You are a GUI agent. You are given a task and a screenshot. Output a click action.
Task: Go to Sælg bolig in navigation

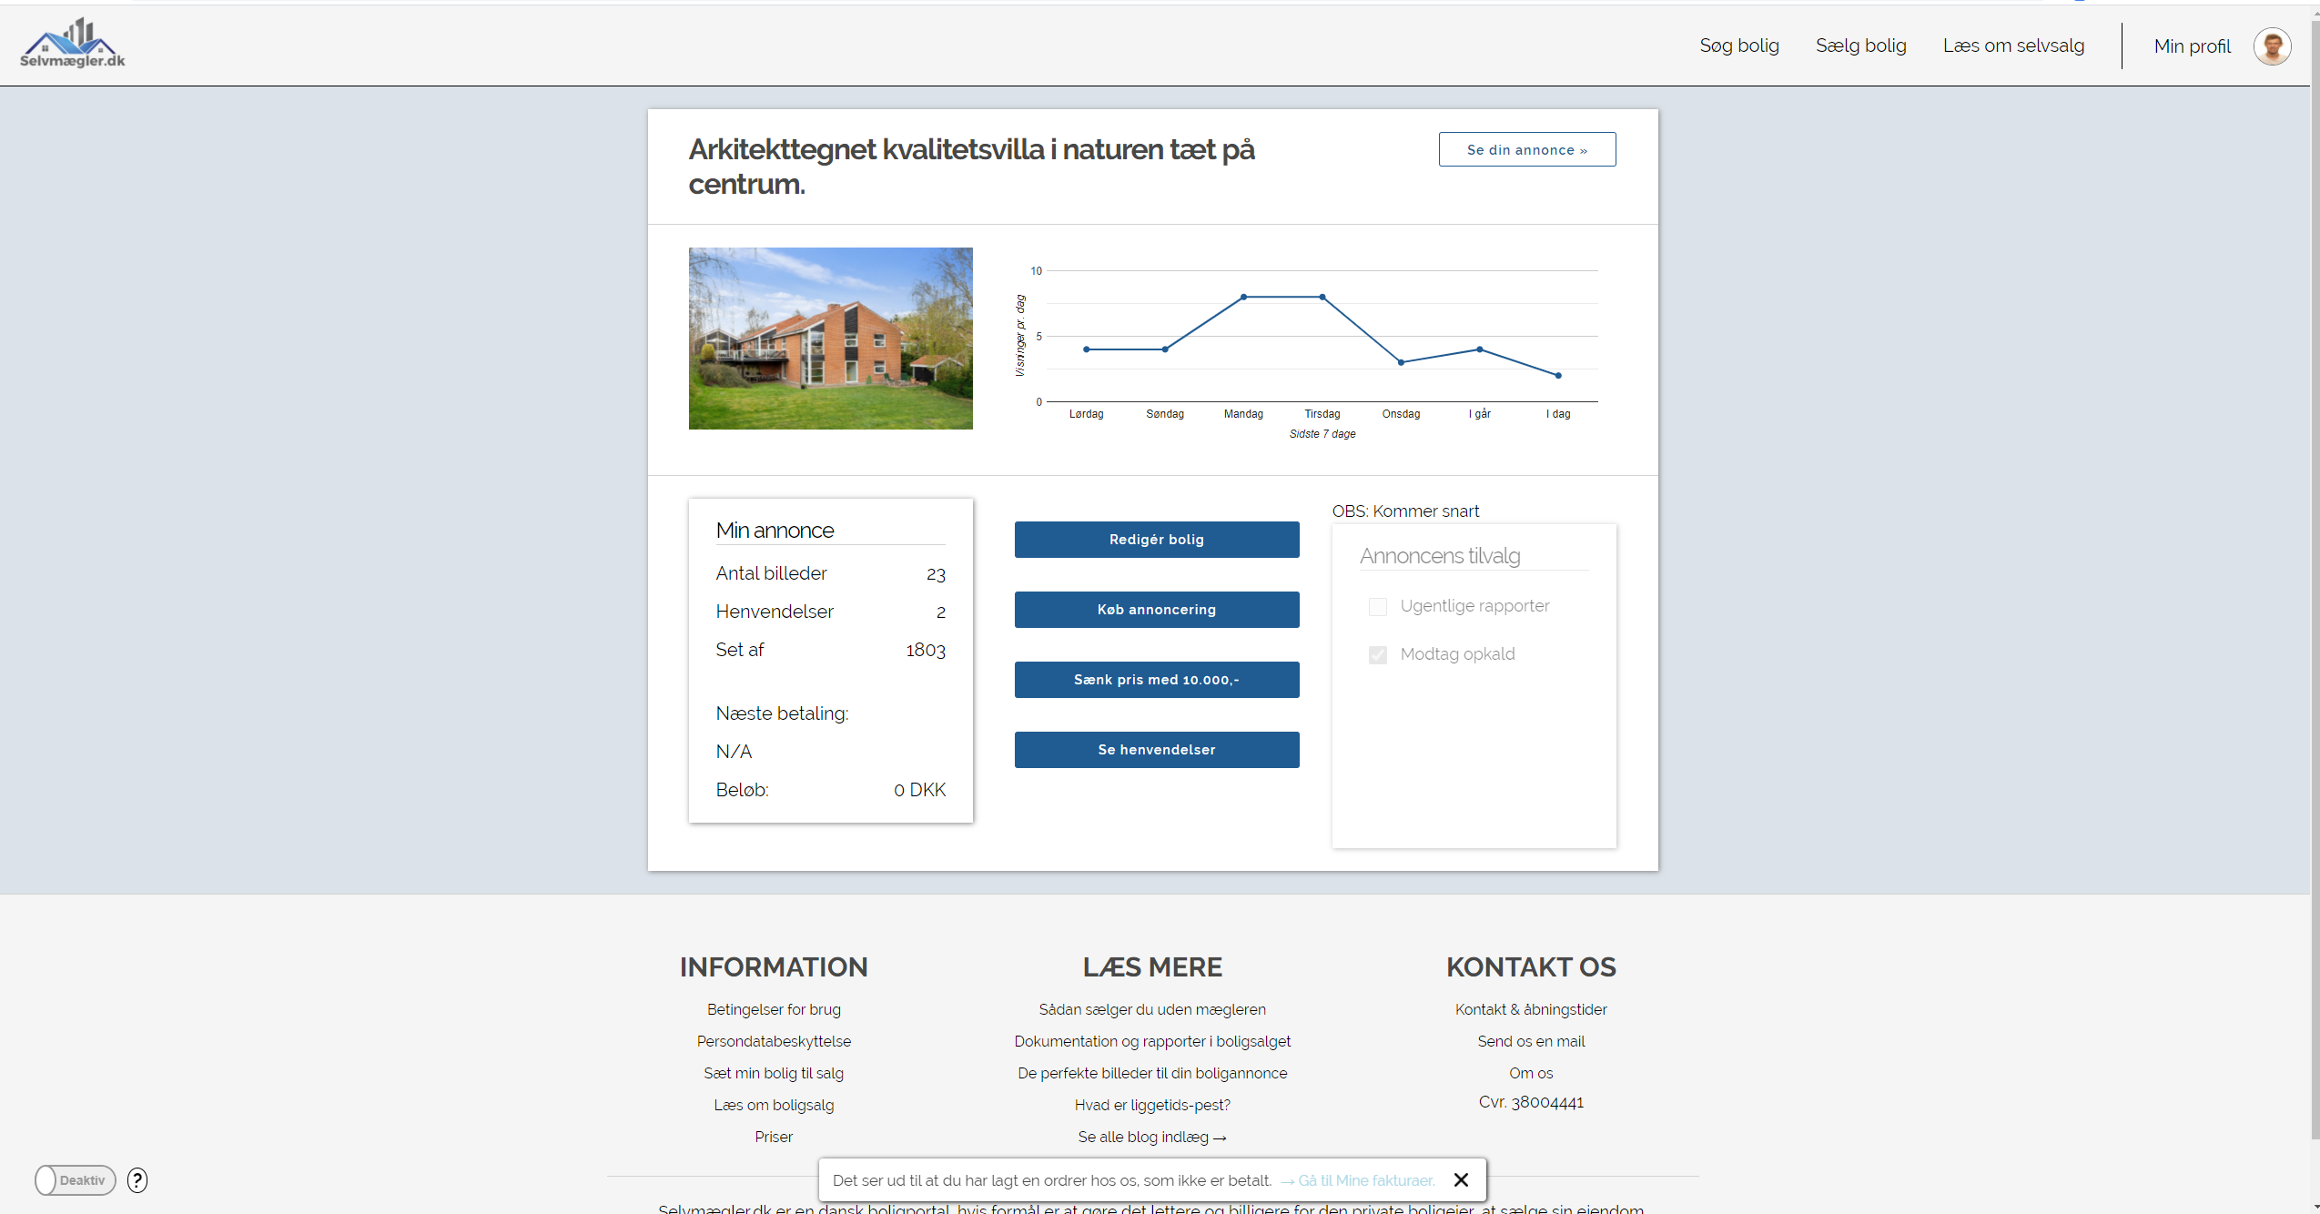point(1860,46)
